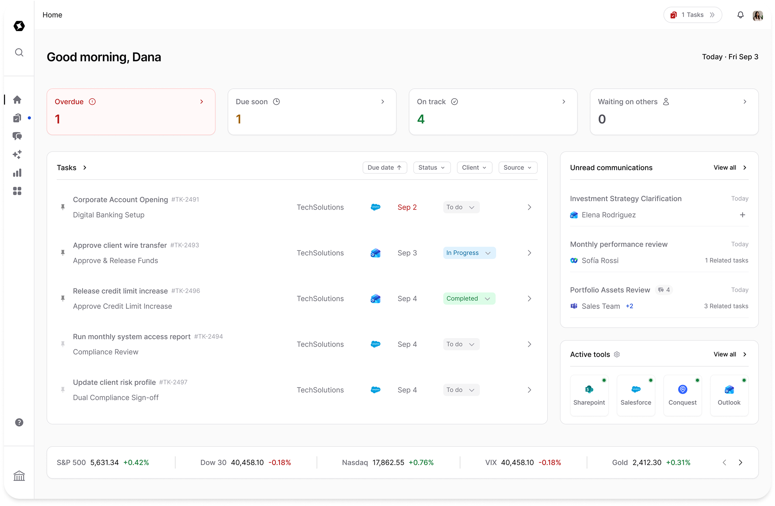Change To do status for Corporate Account Opening

tap(461, 207)
